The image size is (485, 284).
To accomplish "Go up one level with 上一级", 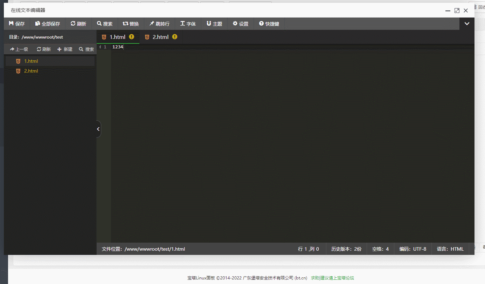I will (x=19, y=49).
